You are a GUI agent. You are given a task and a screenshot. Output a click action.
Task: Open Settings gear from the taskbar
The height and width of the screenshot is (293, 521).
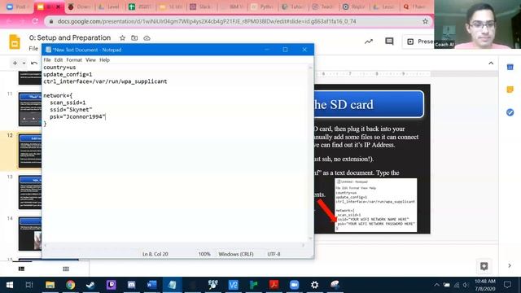pos(314,285)
